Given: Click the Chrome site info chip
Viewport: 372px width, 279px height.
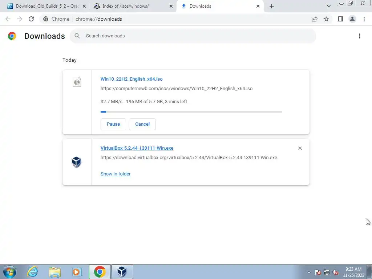Looking at the screenshot, I should point(56,19).
